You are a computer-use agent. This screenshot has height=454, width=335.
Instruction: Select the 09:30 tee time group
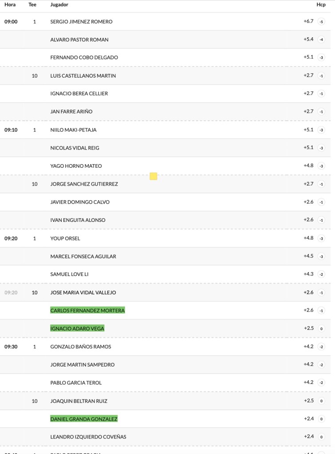(11, 347)
